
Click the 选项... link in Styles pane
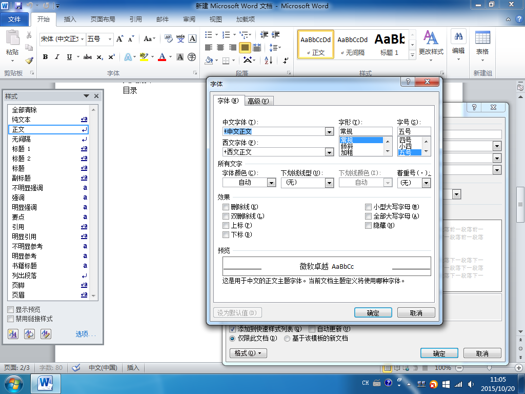pyautogui.click(x=86, y=334)
